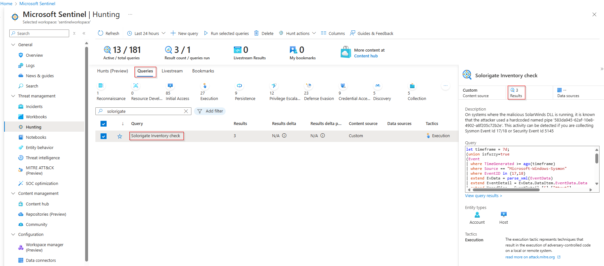The image size is (604, 266).
Task: Switch to the Livestream tab
Action: (172, 71)
